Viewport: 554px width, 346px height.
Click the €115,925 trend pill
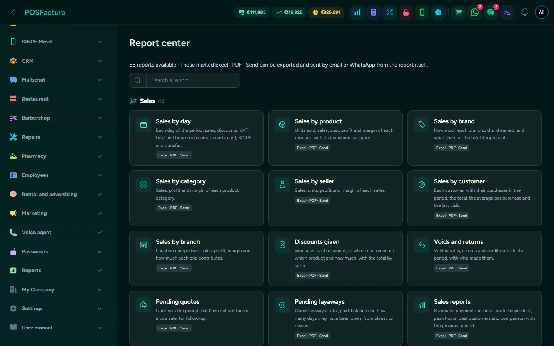tap(289, 12)
